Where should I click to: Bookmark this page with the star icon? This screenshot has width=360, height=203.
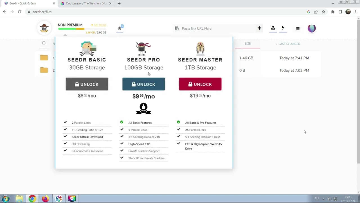pyautogui.click(x=324, y=12)
